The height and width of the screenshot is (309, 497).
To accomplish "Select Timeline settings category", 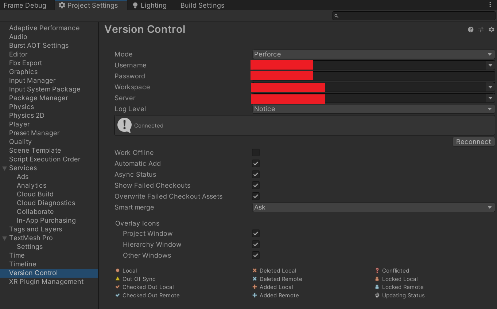I will (23, 264).
